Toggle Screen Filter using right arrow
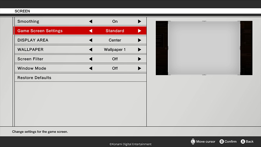Image resolution: width=261 pixels, height=147 pixels. click(139, 59)
